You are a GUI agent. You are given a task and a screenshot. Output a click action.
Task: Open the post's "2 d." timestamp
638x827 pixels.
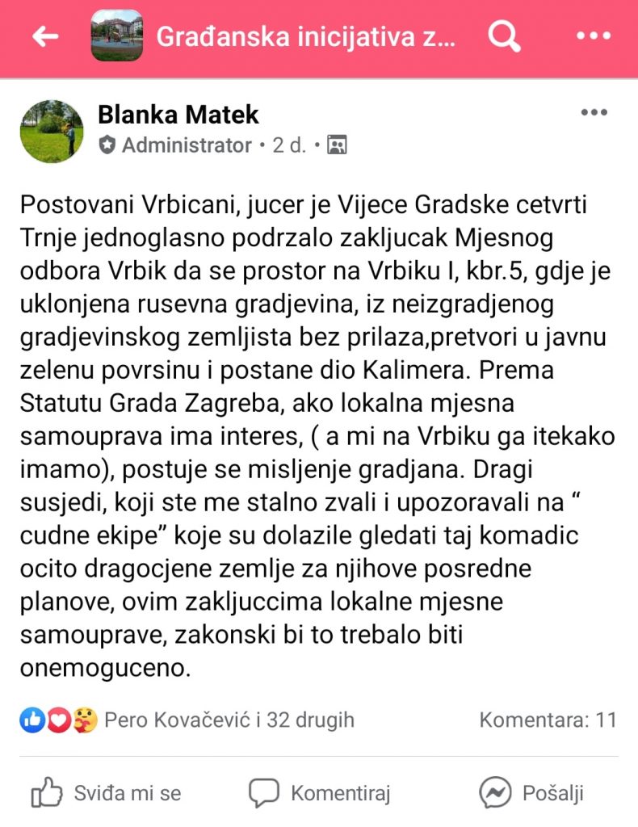pyautogui.click(x=289, y=146)
